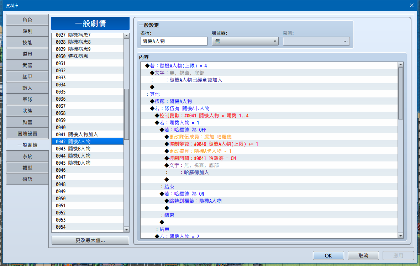Viewport: 420px width, 266px height.
Task: Open the 術語 tab
Action: pos(27,179)
